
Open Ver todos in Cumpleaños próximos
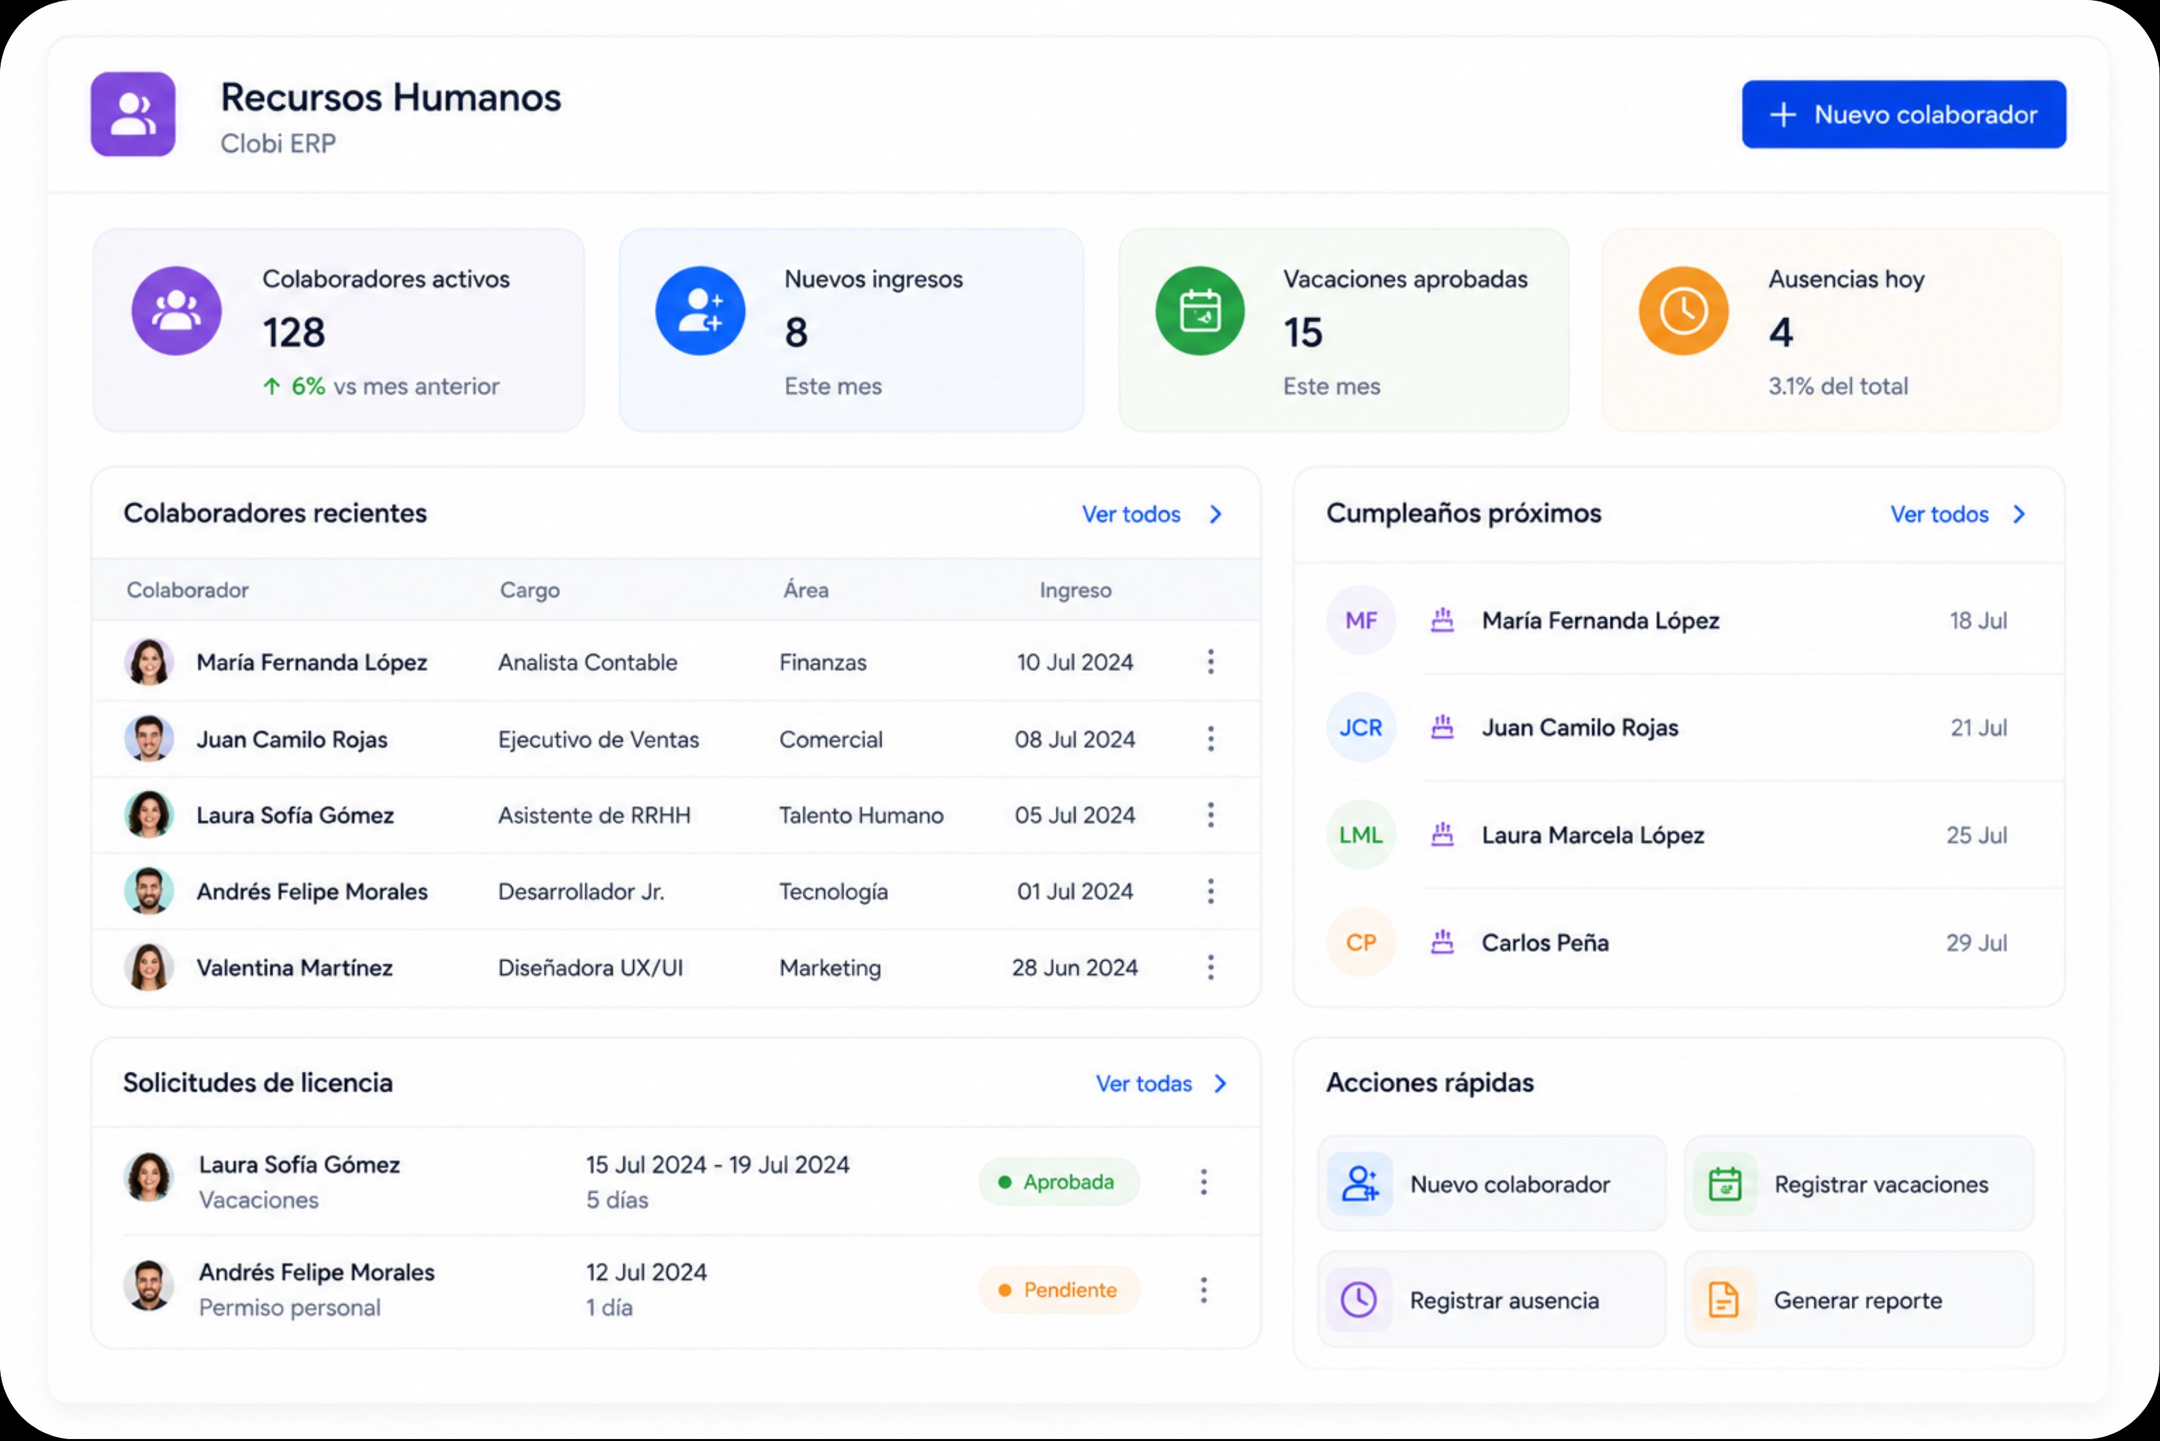[1939, 515]
